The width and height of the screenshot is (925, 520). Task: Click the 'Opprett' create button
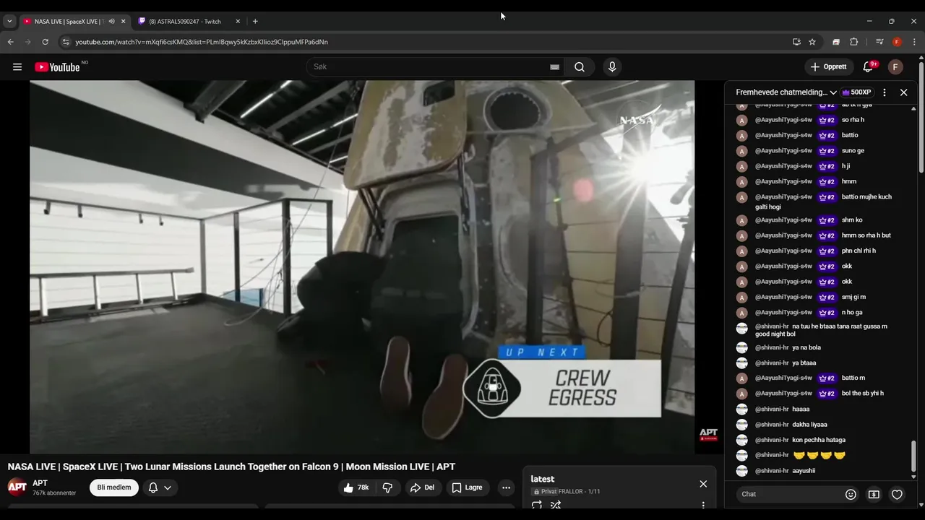click(829, 67)
